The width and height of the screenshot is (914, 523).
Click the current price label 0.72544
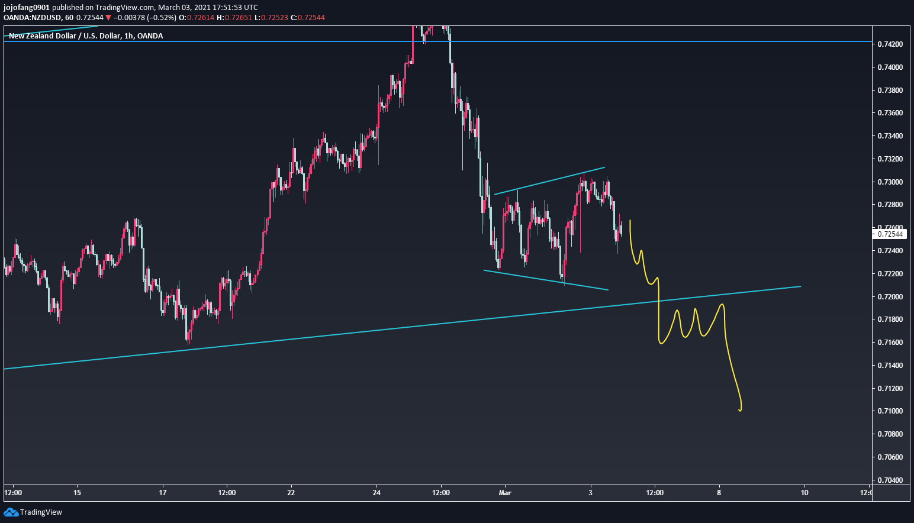pos(890,234)
